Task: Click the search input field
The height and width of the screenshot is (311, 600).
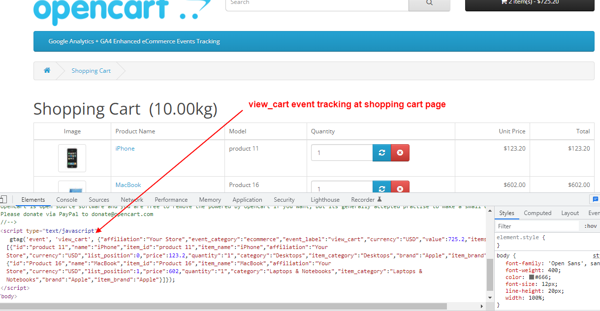Action: (317, 4)
